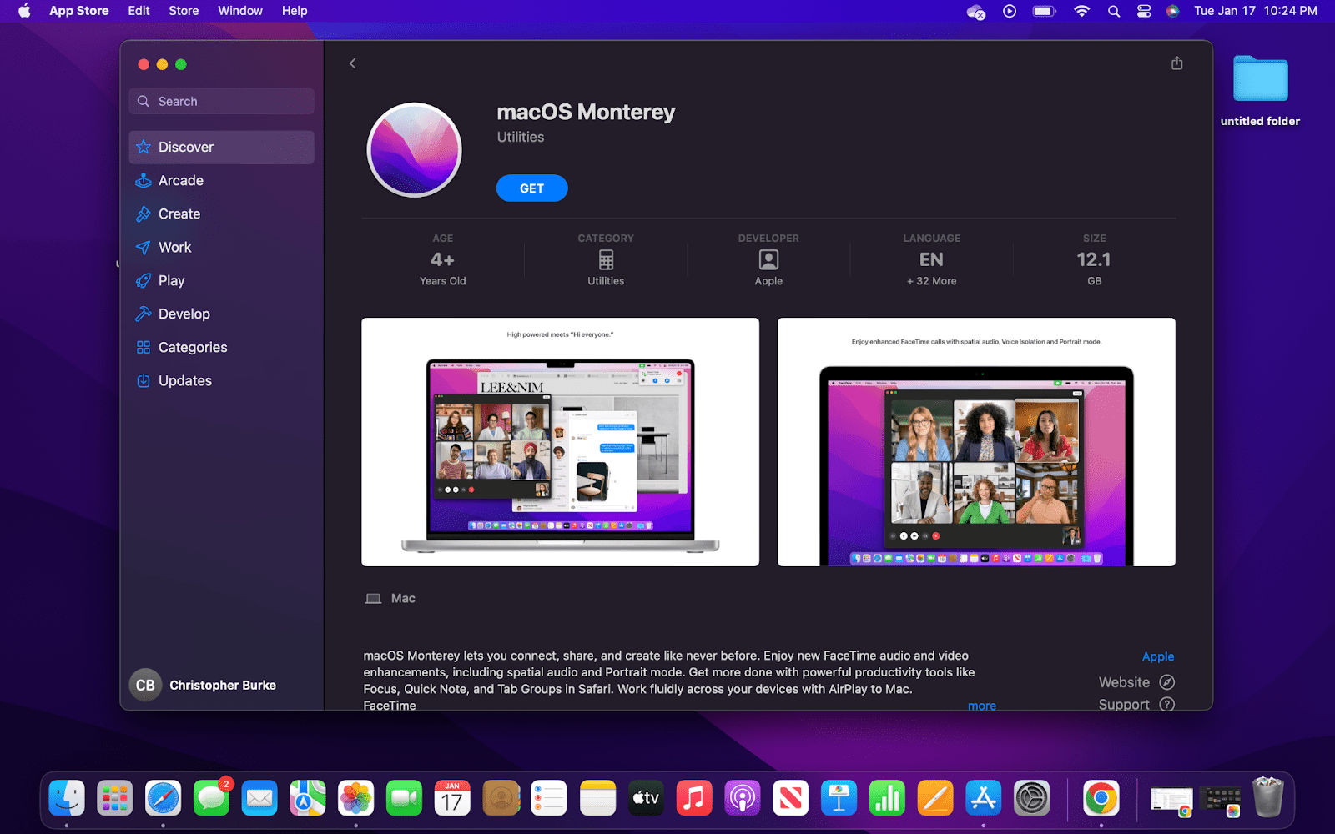The image size is (1335, 834).
Task: Click the Wi-Fi status icon
Action: click(1081, 11)
